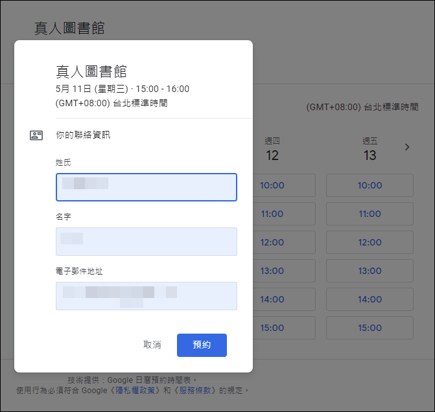Click the 週五 13 date header

370,149
